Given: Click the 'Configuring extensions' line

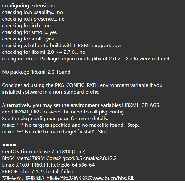Looking at the screenshot, I should click(28, 6).
